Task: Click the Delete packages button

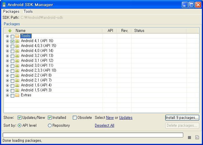Action: [x=182, y=126]
